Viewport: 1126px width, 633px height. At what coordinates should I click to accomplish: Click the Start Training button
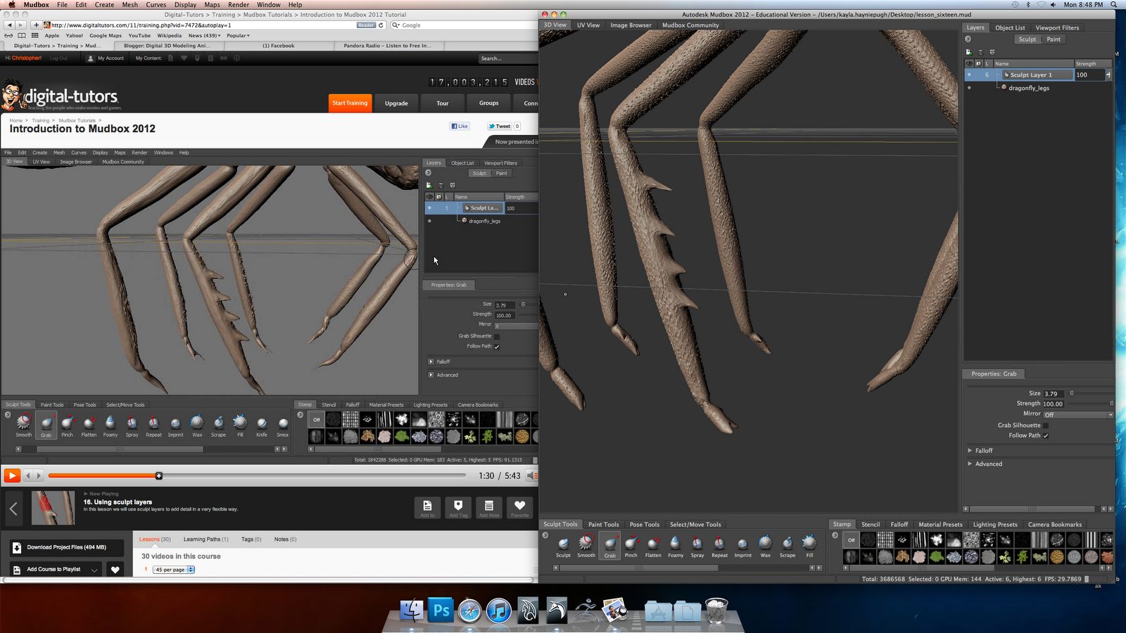(350, 103)
